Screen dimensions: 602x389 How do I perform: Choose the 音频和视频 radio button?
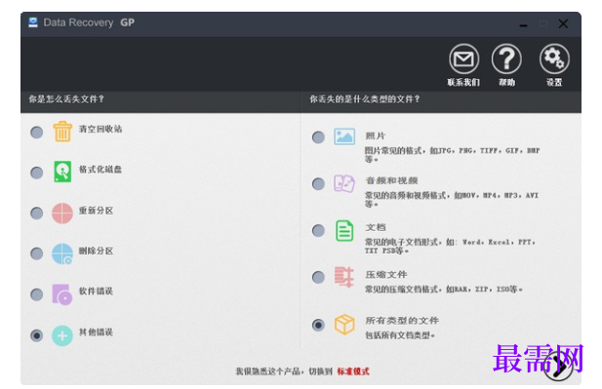click(318, 184)
